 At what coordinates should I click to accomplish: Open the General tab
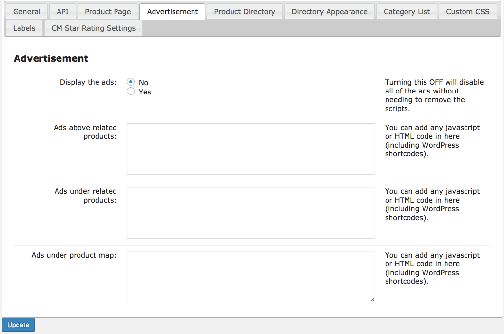click(x=27, y=12)
